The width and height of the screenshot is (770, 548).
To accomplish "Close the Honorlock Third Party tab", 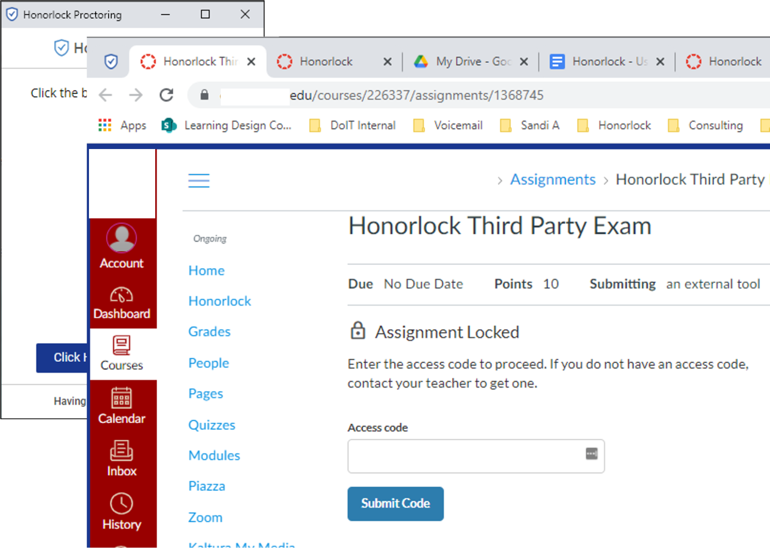I will coord(251,62).
